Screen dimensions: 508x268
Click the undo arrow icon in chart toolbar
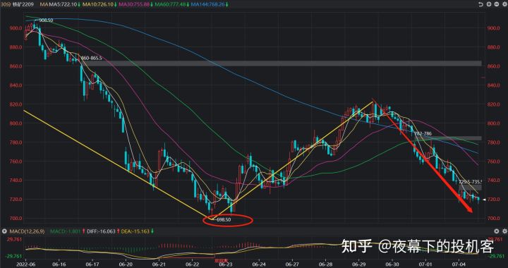tap(481, 4)
